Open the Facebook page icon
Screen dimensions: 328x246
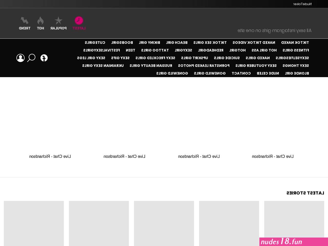point(44,58)
